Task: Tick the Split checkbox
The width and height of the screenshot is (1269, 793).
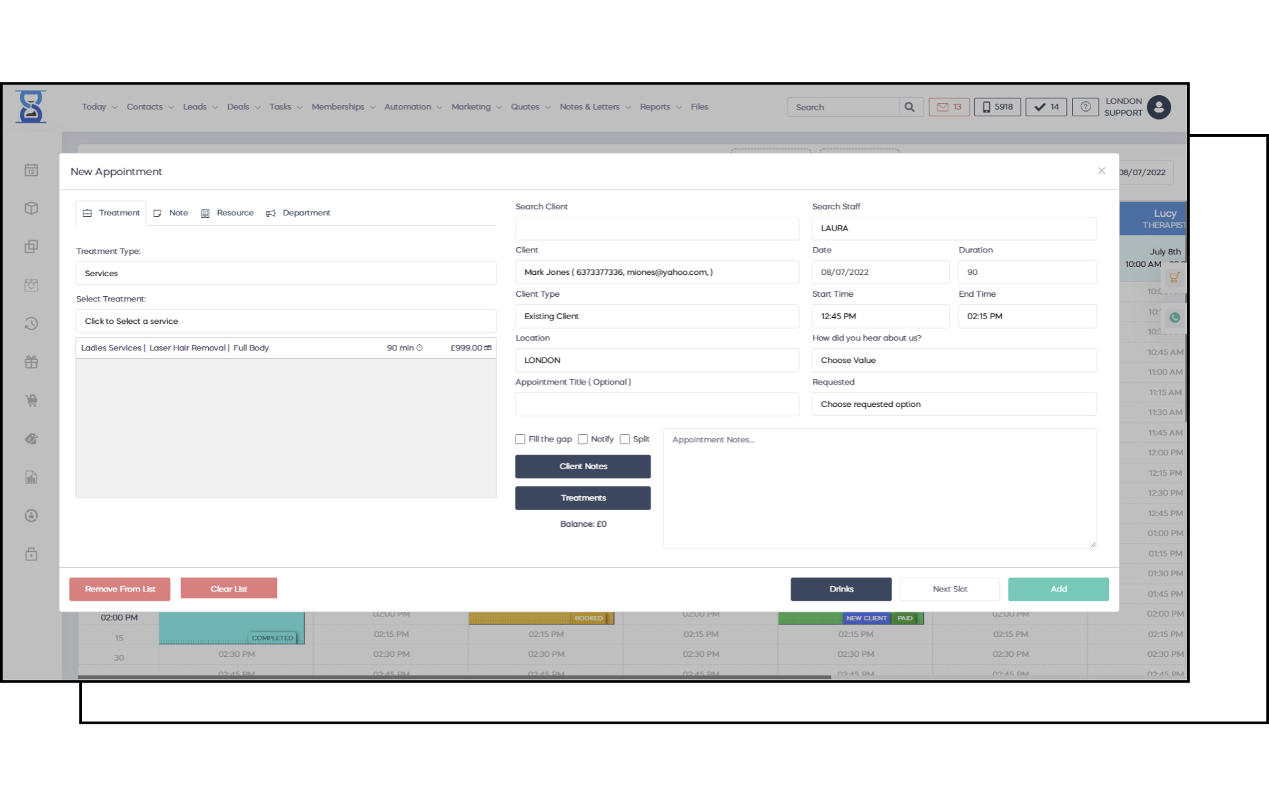Action: click(625, 439)
